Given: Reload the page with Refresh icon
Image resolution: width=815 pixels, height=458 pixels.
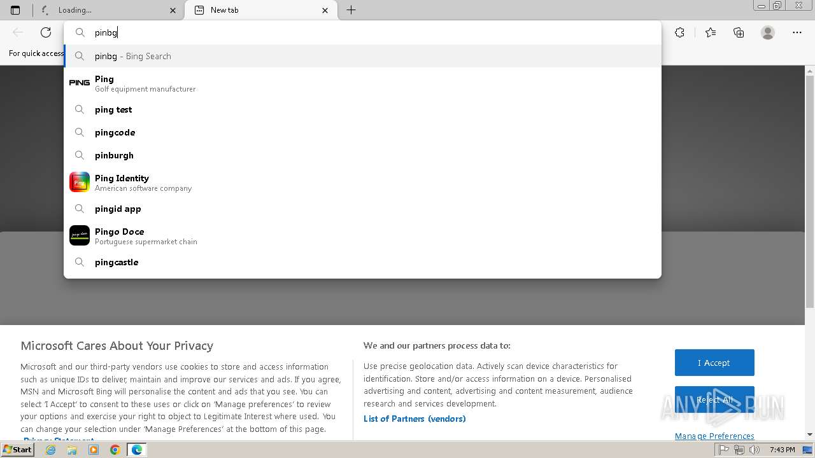Looking at the screenshot, I should pos(46,32).
